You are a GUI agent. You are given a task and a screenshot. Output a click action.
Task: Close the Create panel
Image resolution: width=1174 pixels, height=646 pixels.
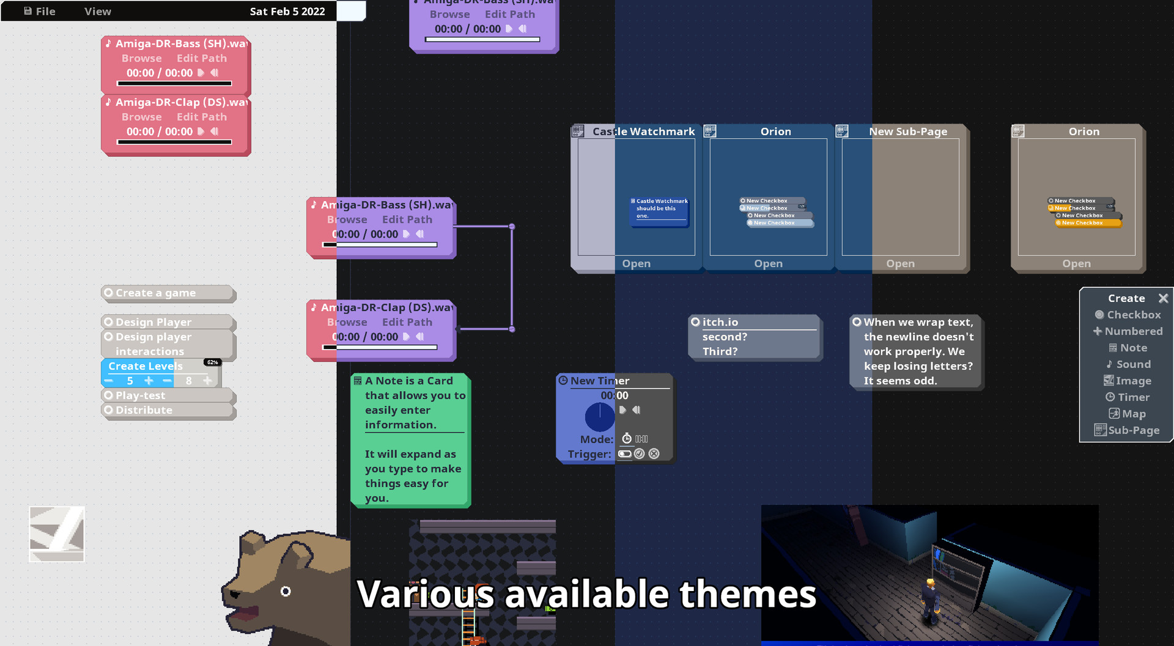(x=1164, y=298)
